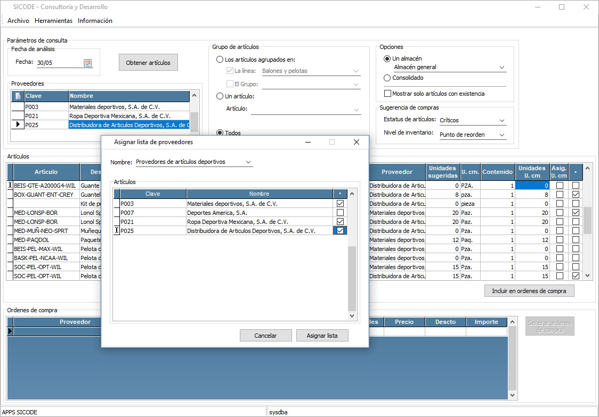Click the Fecha date input field
The image size is (599, 417).
[59, 63]
